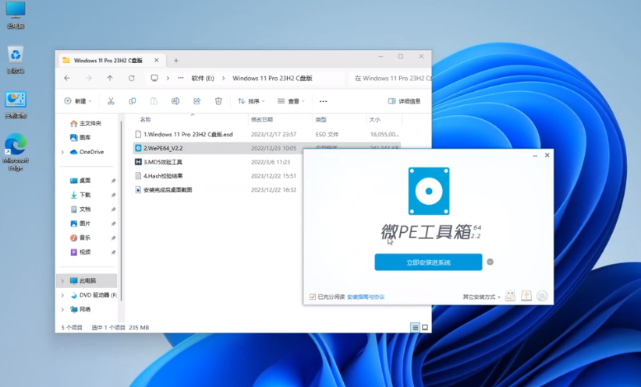Click the Rename icon in Explorer toolbar
Screen dimensions: 641x387
[175, 101]
